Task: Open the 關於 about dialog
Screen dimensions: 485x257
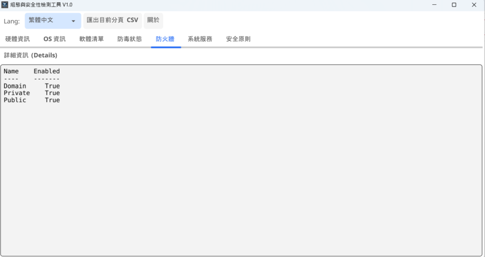Action: 153,21
